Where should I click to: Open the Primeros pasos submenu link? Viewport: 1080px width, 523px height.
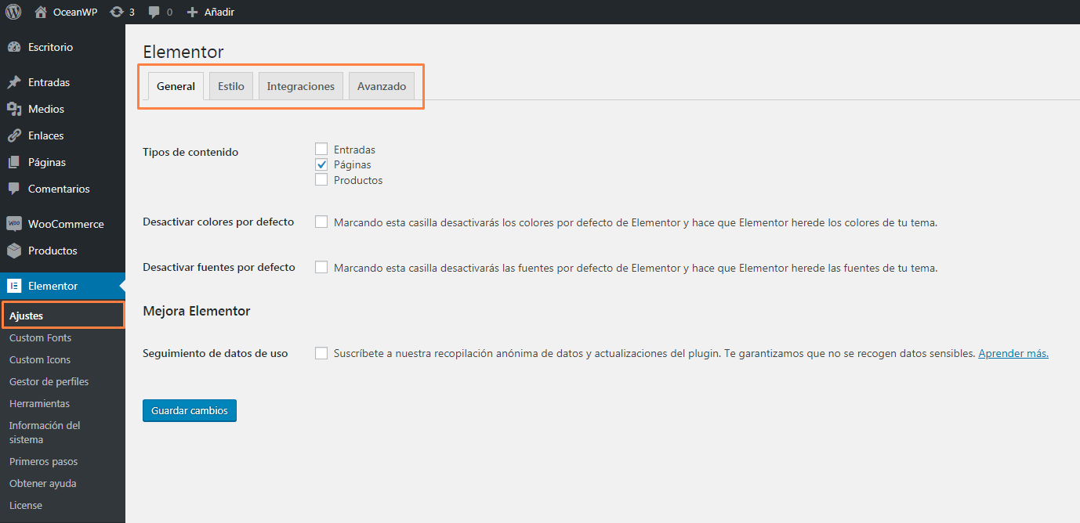pos(43,461)
